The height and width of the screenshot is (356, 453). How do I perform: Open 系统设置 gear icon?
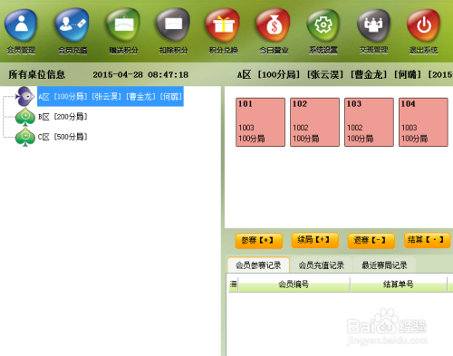point(323,25)
